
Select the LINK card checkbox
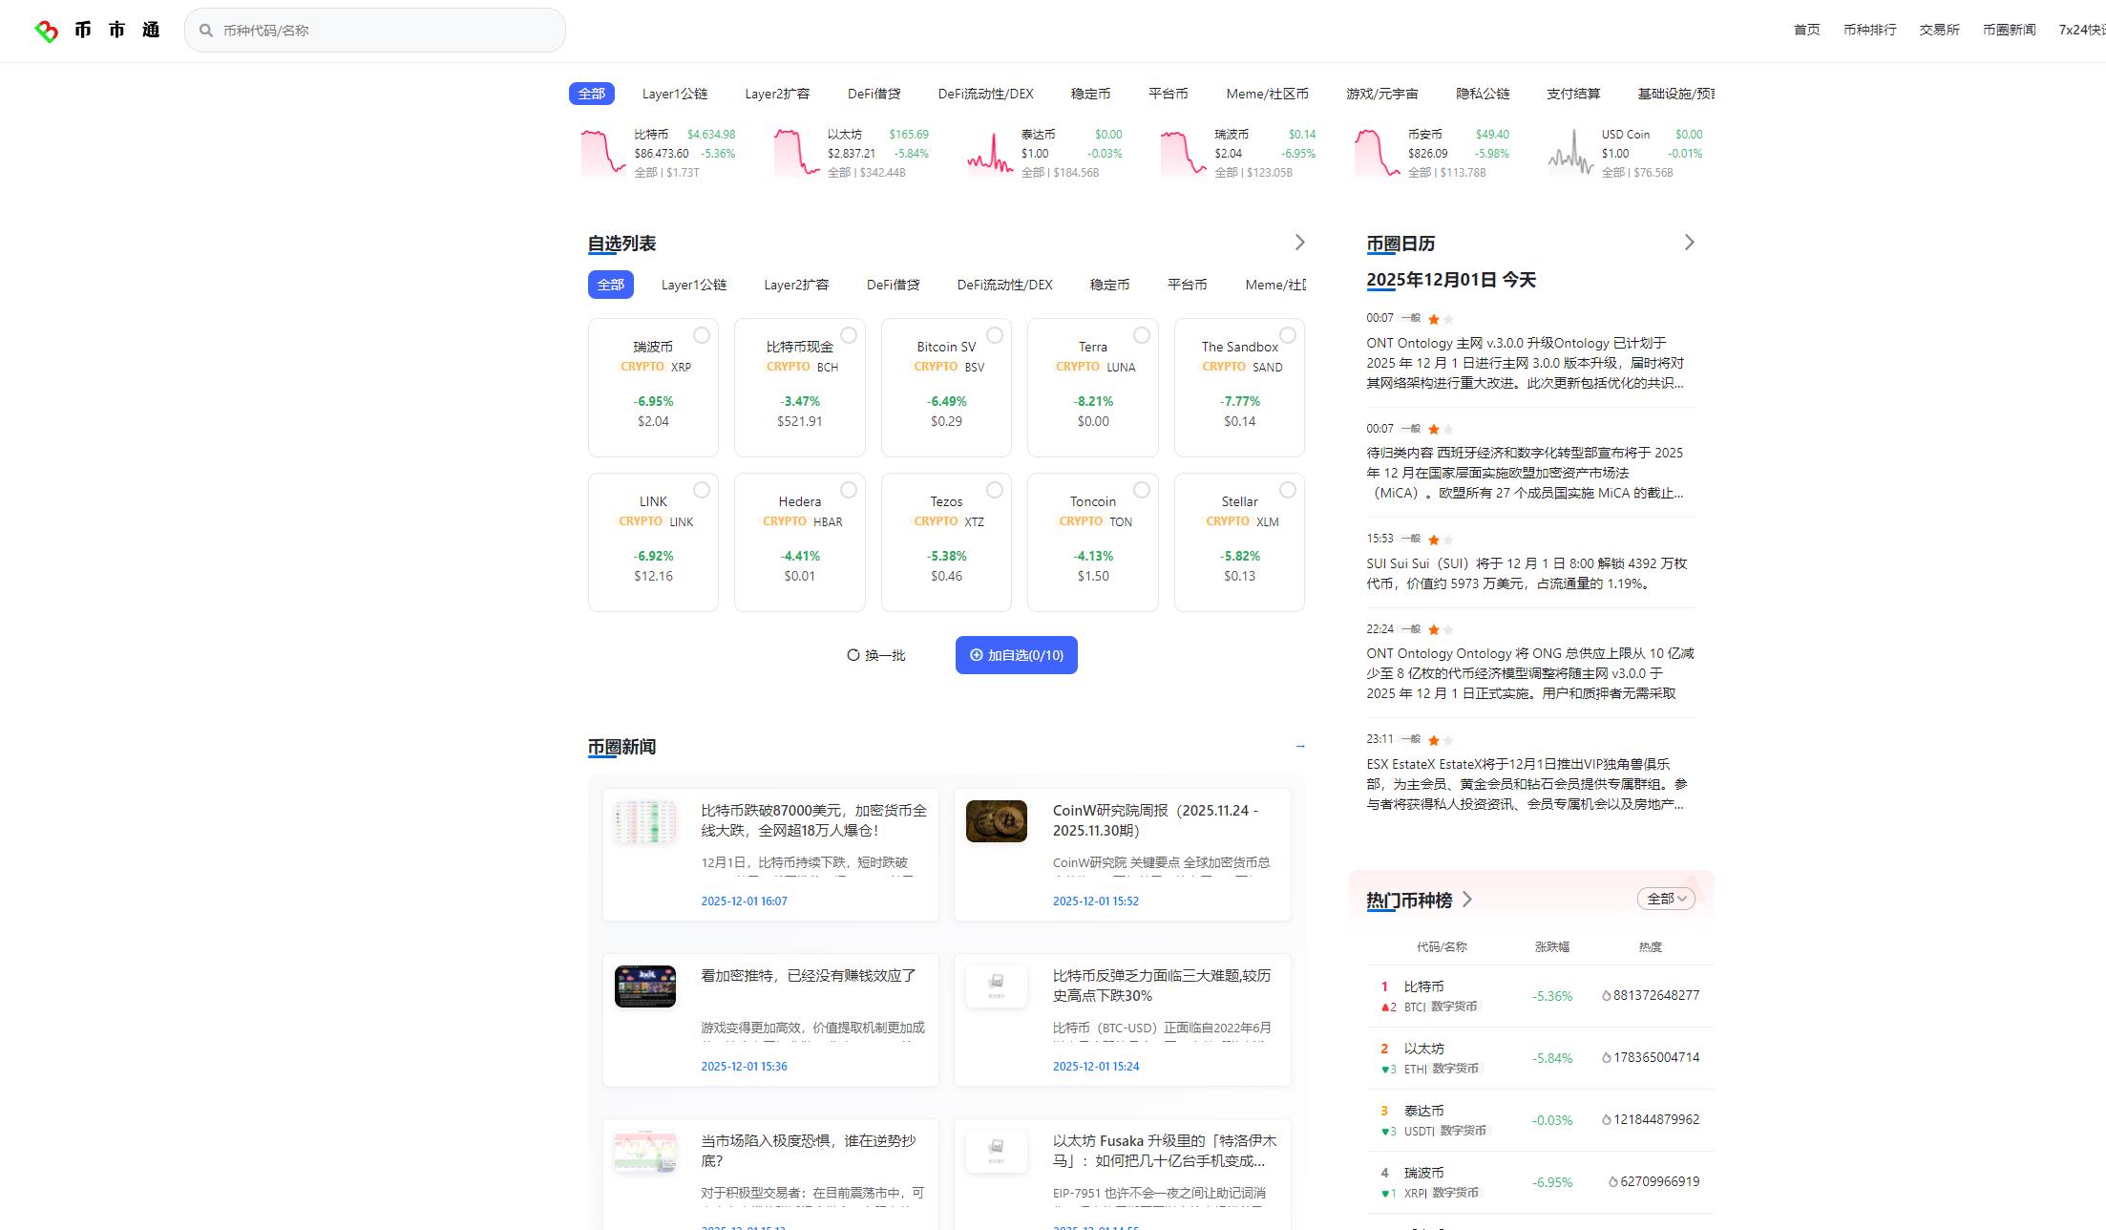[703, 489]
